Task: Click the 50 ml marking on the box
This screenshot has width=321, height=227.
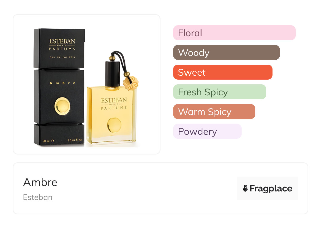Action: point(48,141)
